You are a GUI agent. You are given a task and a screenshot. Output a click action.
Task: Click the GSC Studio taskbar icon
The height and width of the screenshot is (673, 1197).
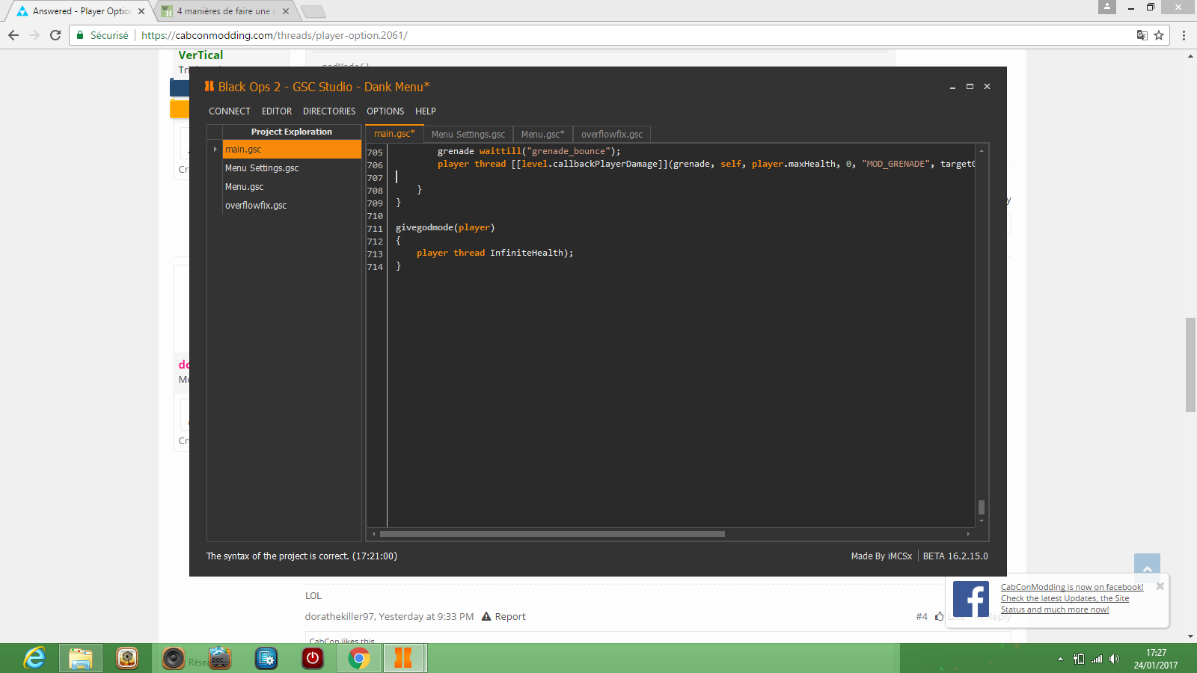[404, 658]
